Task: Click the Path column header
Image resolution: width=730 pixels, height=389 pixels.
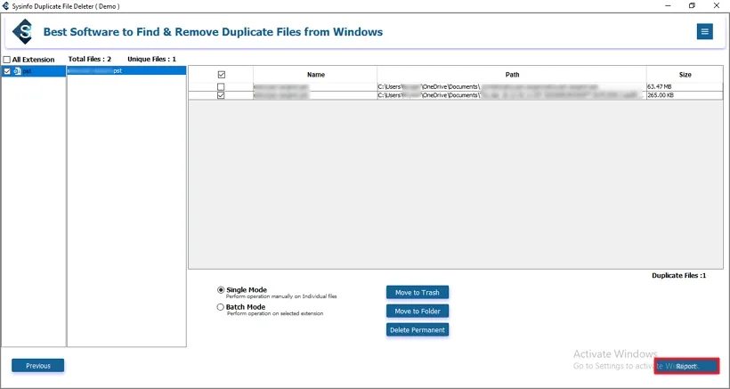Action: point(512,75)
